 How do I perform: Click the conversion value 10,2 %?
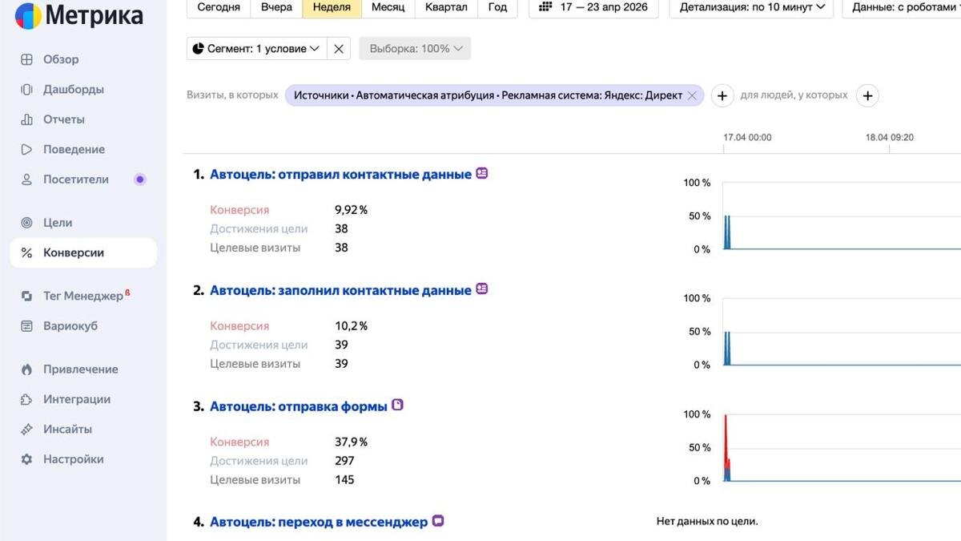351,326
